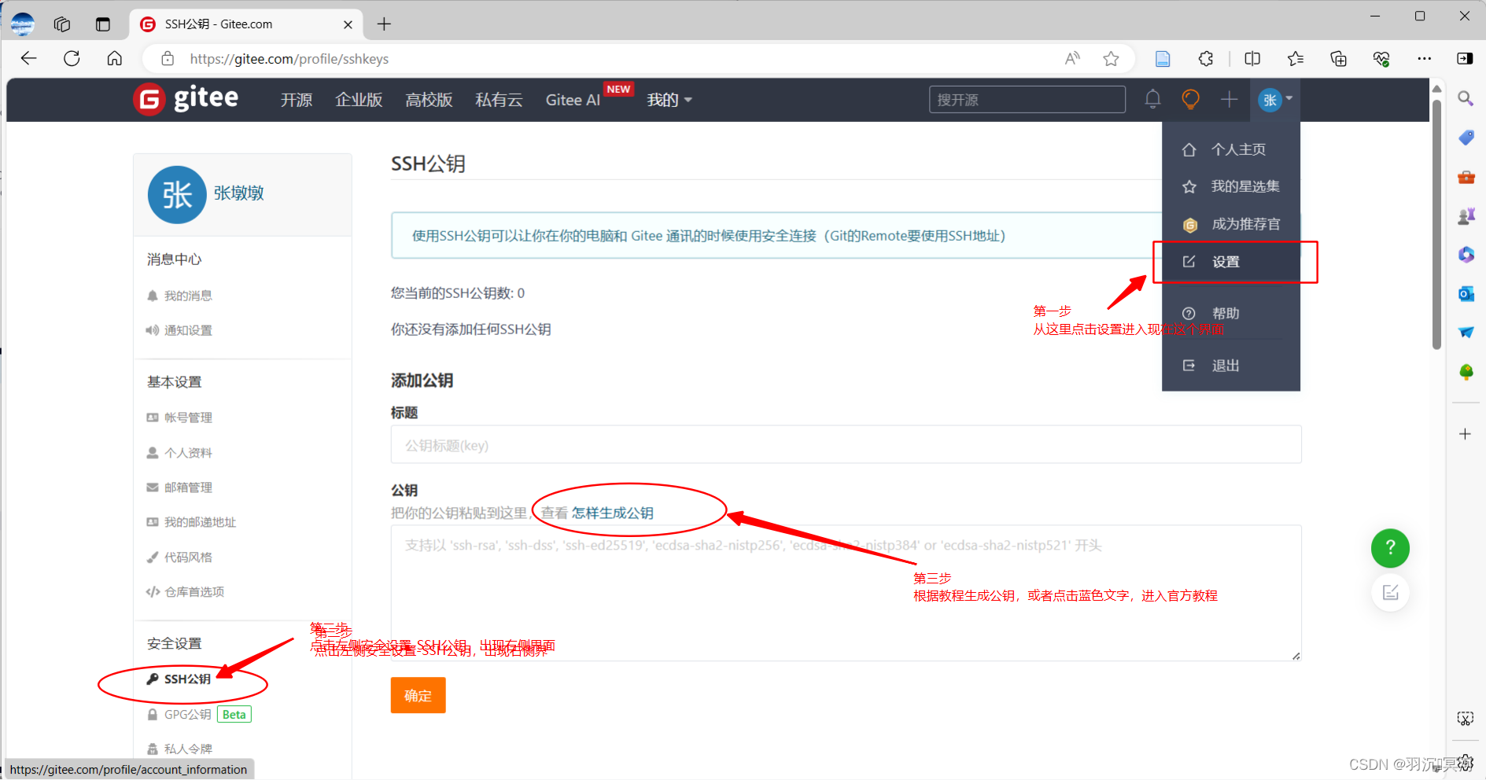This screenshot has width=1486, height=780.
Task: Select 成为推荐官 in user menu
Action: [x=1230, y=224]
